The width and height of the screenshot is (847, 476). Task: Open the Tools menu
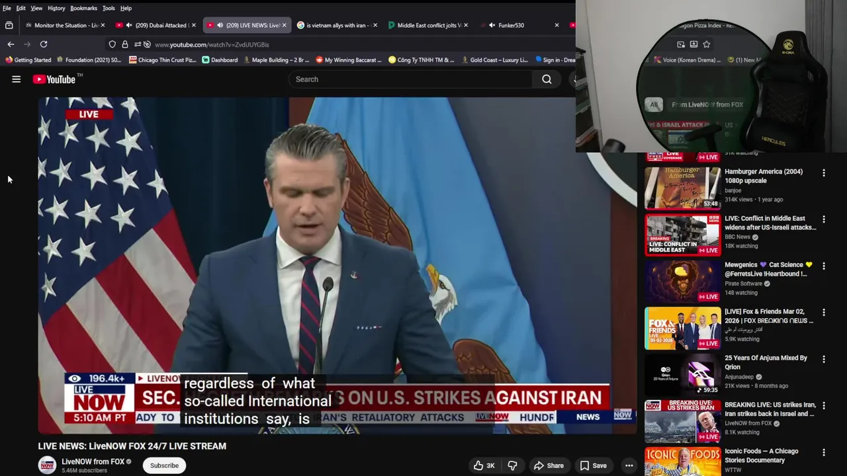coord(109,8)
